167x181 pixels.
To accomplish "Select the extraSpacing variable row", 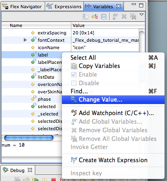I will coord(71,33).
